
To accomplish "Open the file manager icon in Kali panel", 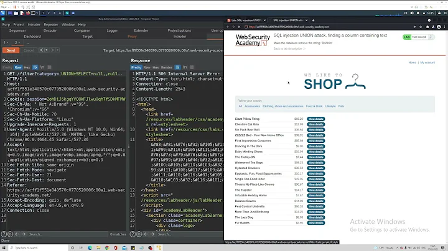I will pyautogui.click(x=16, y=13).
